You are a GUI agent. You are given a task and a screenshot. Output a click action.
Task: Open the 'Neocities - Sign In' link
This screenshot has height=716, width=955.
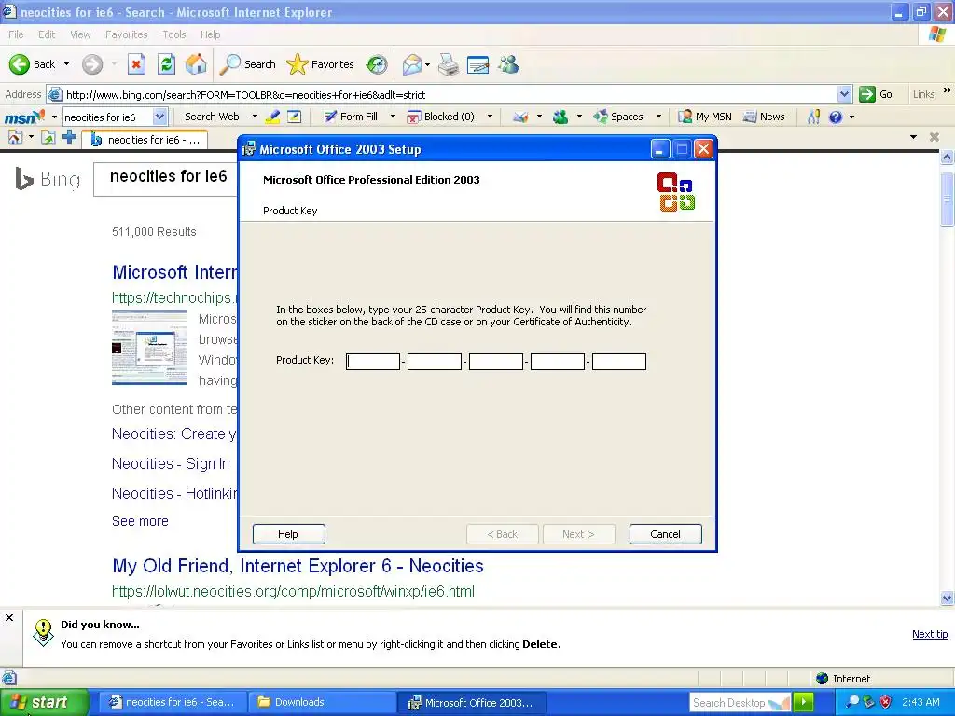(171, 464)
